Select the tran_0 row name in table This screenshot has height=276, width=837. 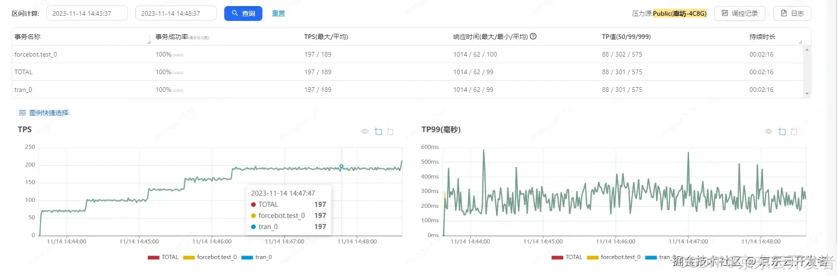click(23, 90)
